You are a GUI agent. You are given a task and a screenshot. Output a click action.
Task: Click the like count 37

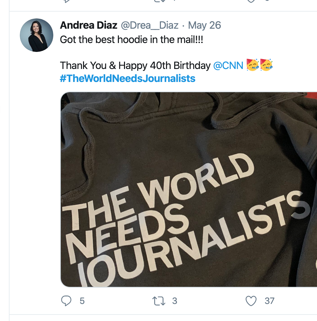click(270, 301)
